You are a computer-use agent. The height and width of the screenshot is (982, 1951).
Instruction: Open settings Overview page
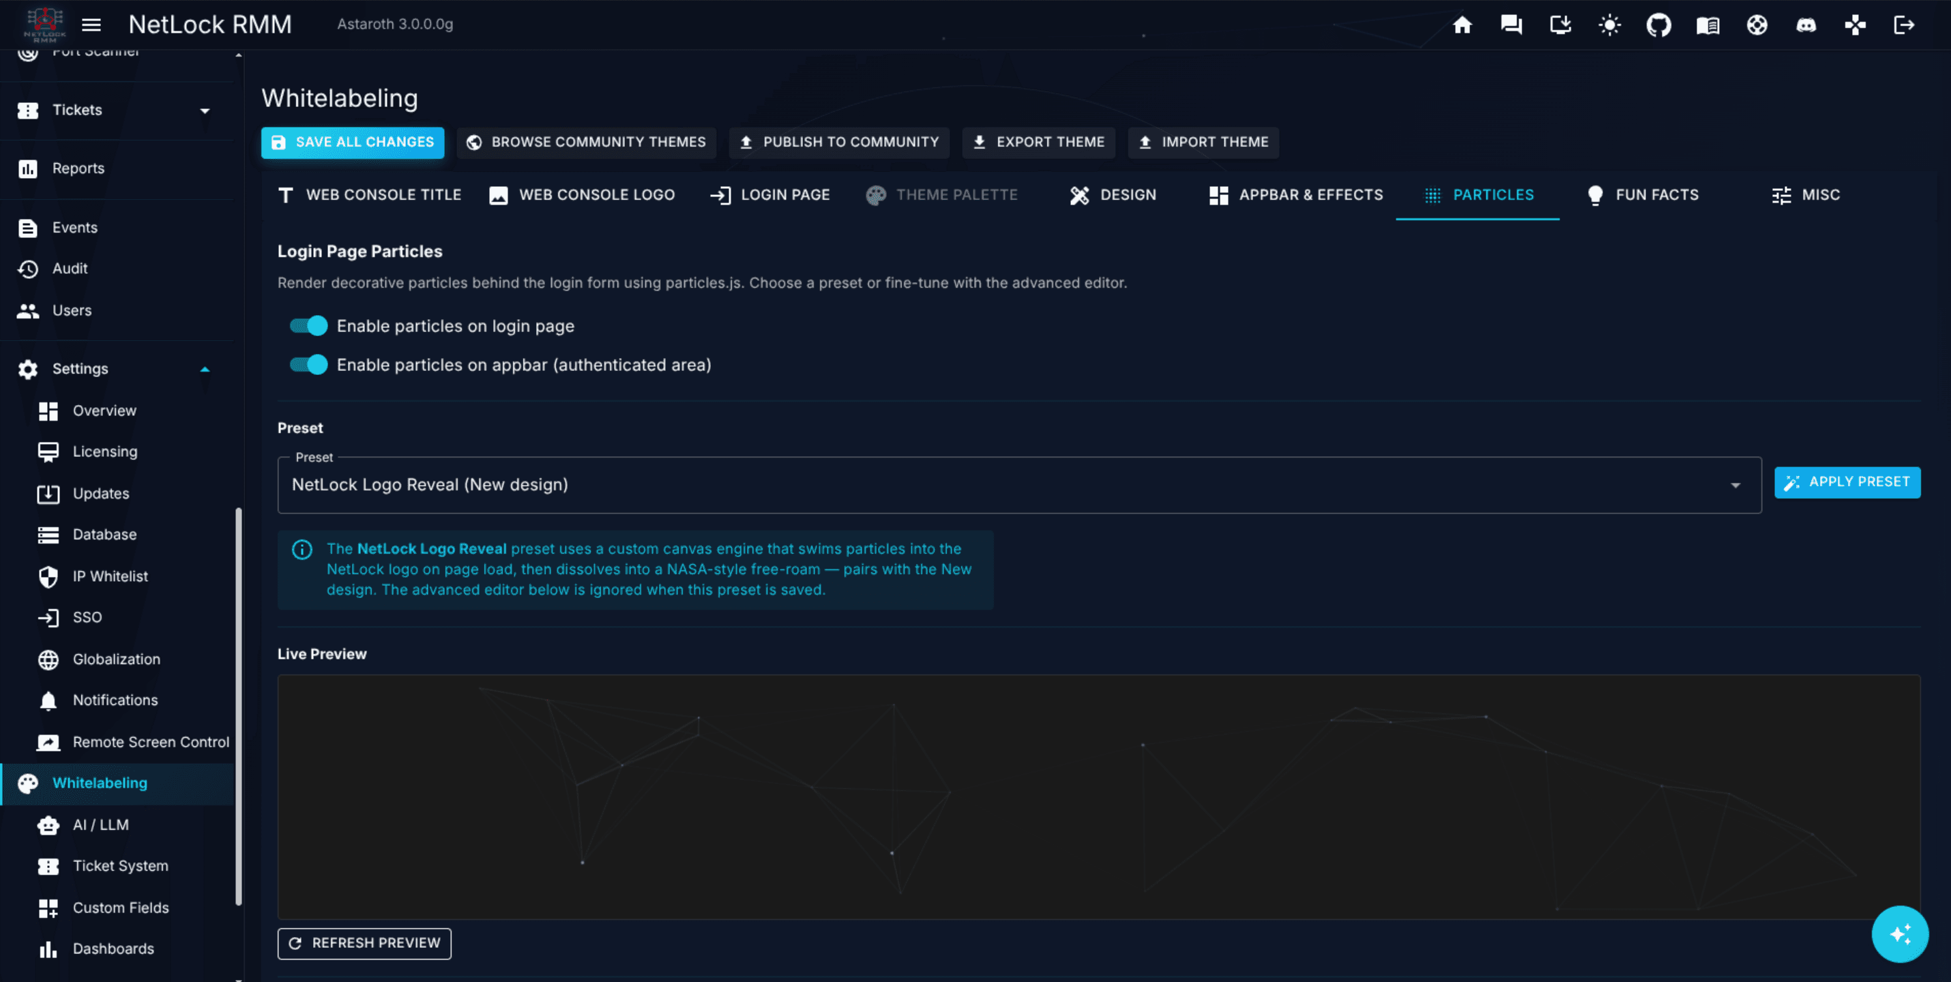coord(117,411)
